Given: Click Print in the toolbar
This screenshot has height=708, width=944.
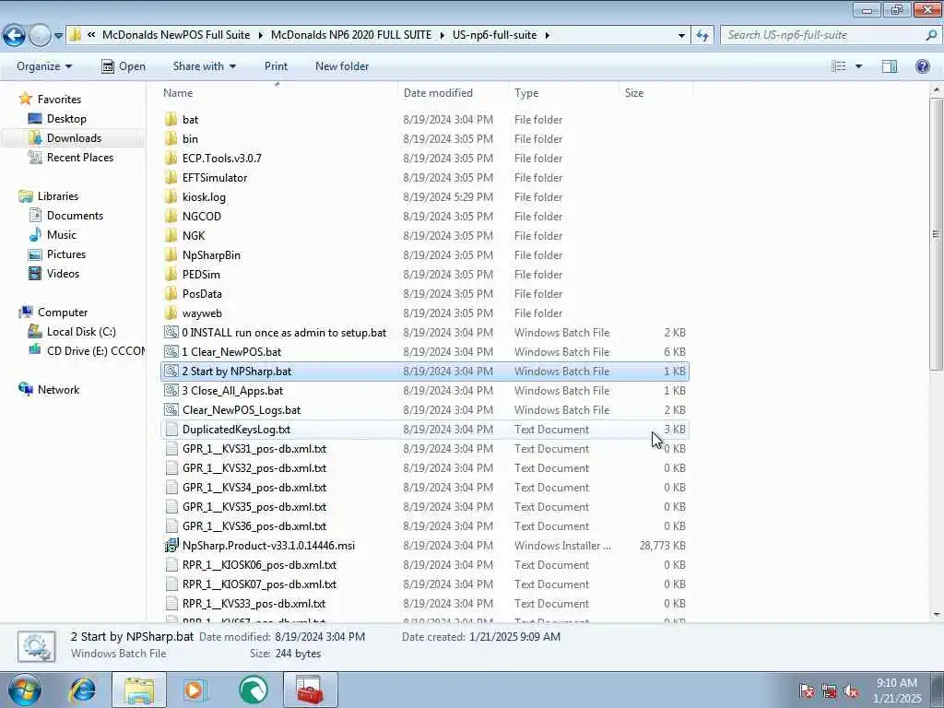Looking at the screenshot, I should [276, 66].
